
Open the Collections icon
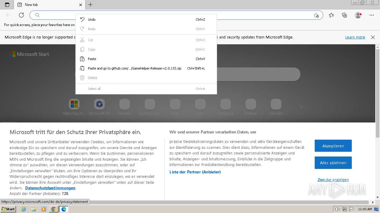click(x=344, y=15)
